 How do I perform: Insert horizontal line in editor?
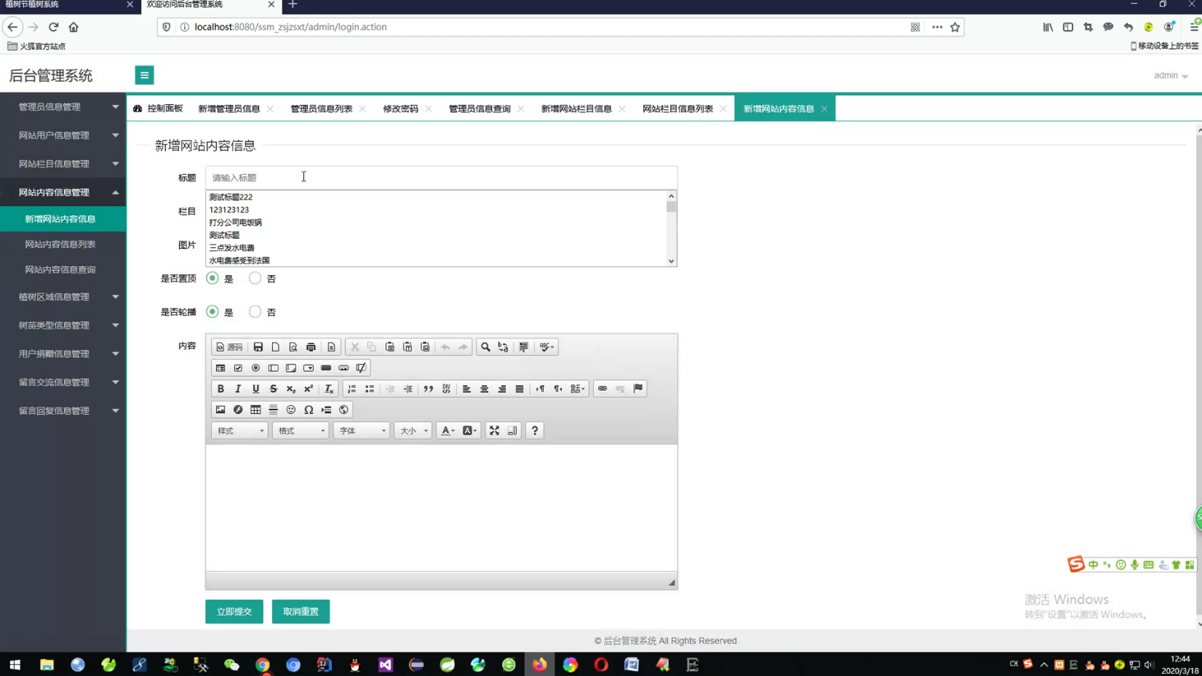click(273, 410)
